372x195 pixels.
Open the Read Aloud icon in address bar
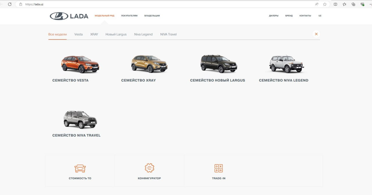(317, 4)
